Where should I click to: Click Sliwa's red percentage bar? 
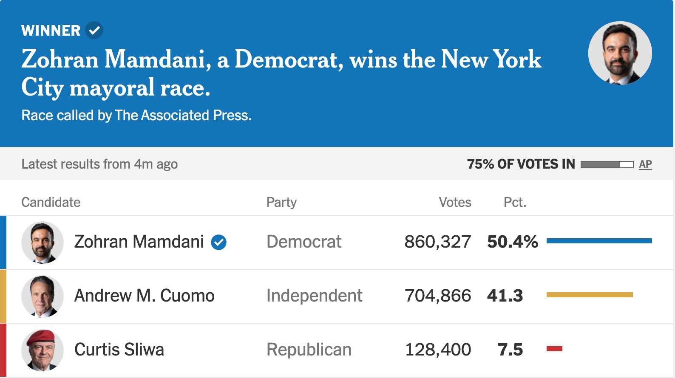[x=554, y=349]
